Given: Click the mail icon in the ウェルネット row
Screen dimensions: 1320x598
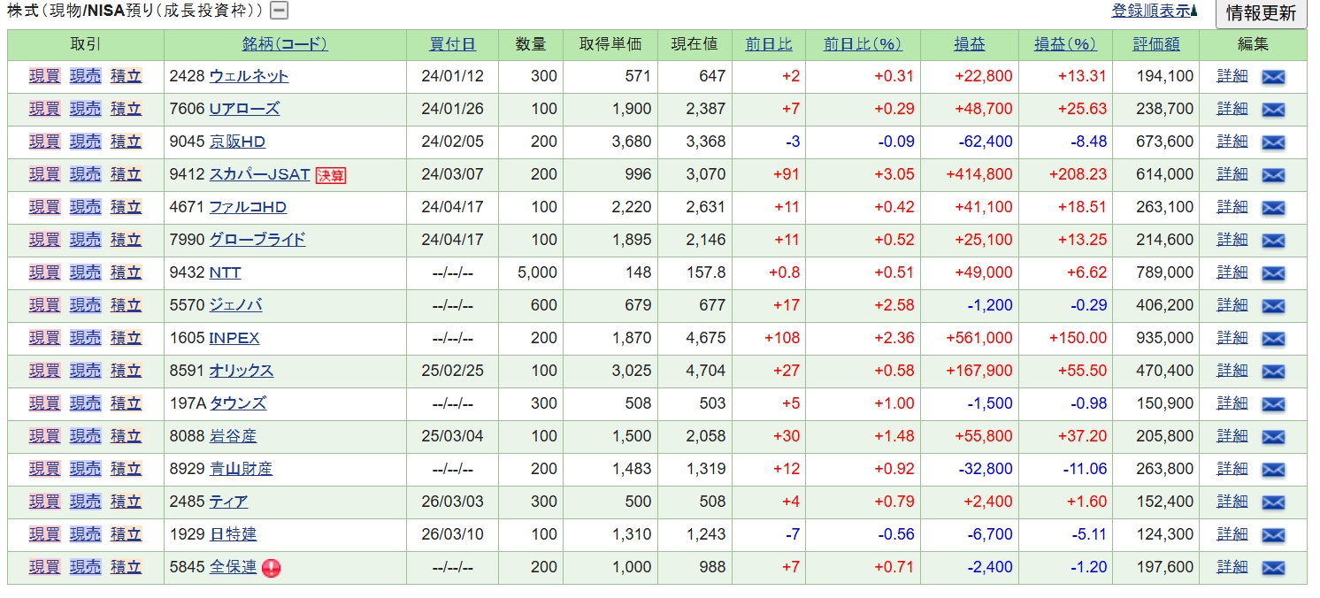Looking at the screenshot, I should (1272, 77).
